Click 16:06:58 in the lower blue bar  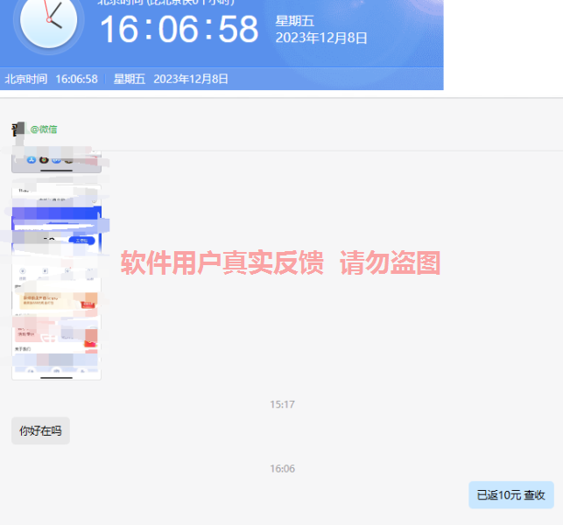tap(76, 79)
